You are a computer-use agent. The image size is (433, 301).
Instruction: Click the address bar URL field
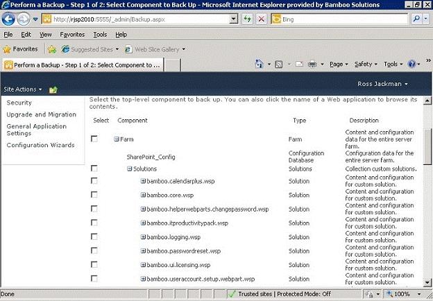pyautogui.click(x=141, y=19)
